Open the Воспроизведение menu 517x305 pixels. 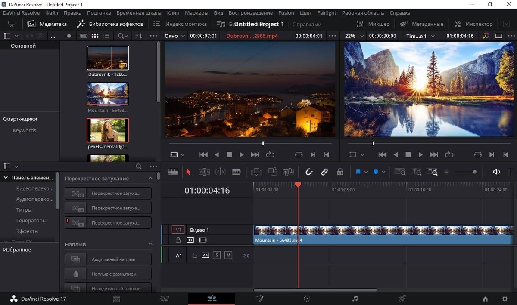(x=250, y=13)
